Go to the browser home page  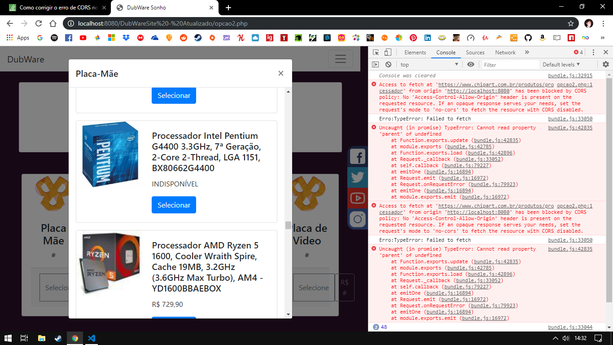(x=53, y=23)
